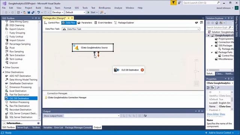The width and height of the screenshot is (240, 135).
Task: Switch to the Package Explorer tab
Action: click(124, 22)
